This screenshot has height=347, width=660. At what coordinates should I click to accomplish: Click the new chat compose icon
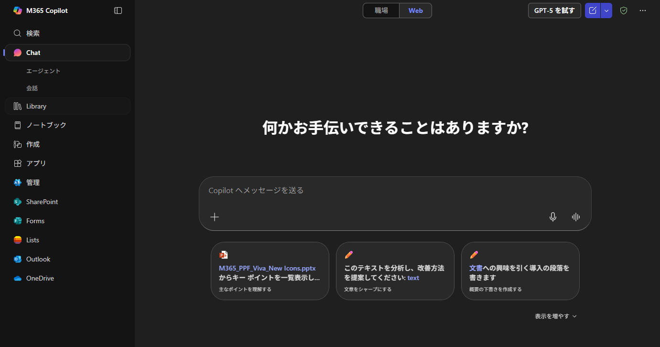(593, 11)
